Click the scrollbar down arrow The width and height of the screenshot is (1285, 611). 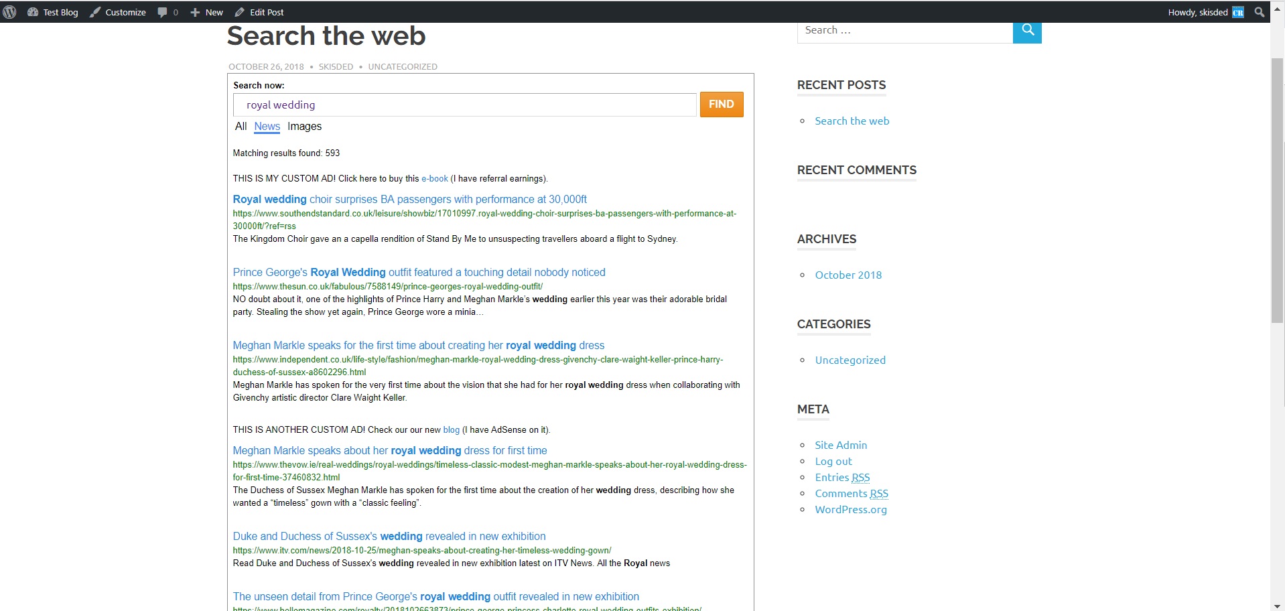(1278, 606)
